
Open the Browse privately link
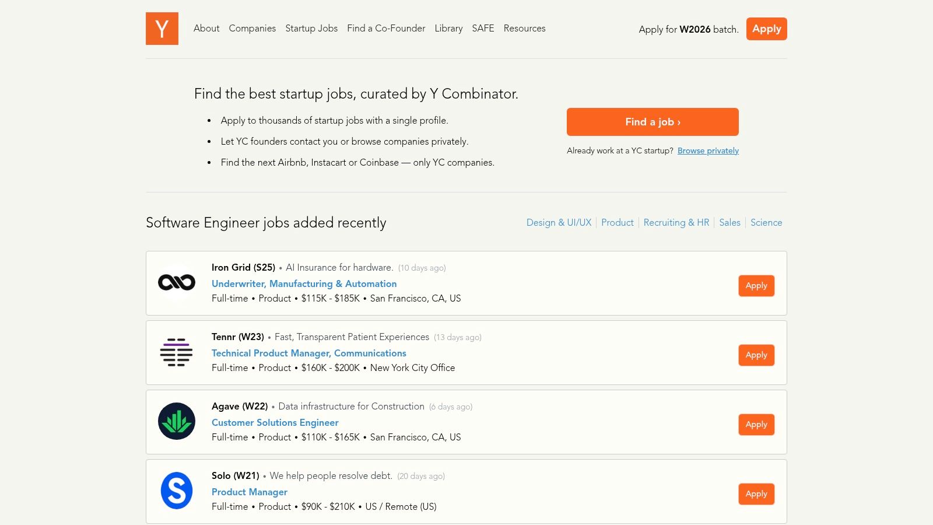click(707, 150)
